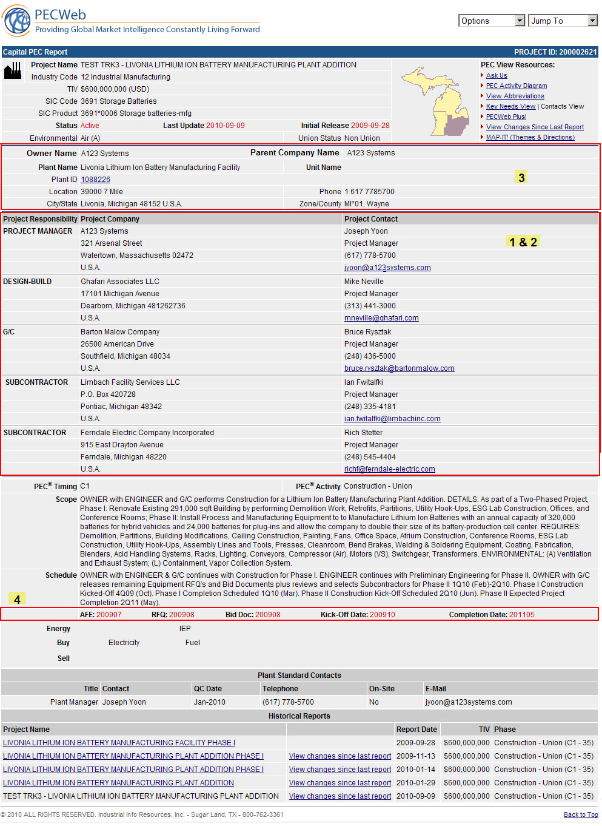
Task: Click the Michigan state map thumbnail
Action: [x=435, y=101]
